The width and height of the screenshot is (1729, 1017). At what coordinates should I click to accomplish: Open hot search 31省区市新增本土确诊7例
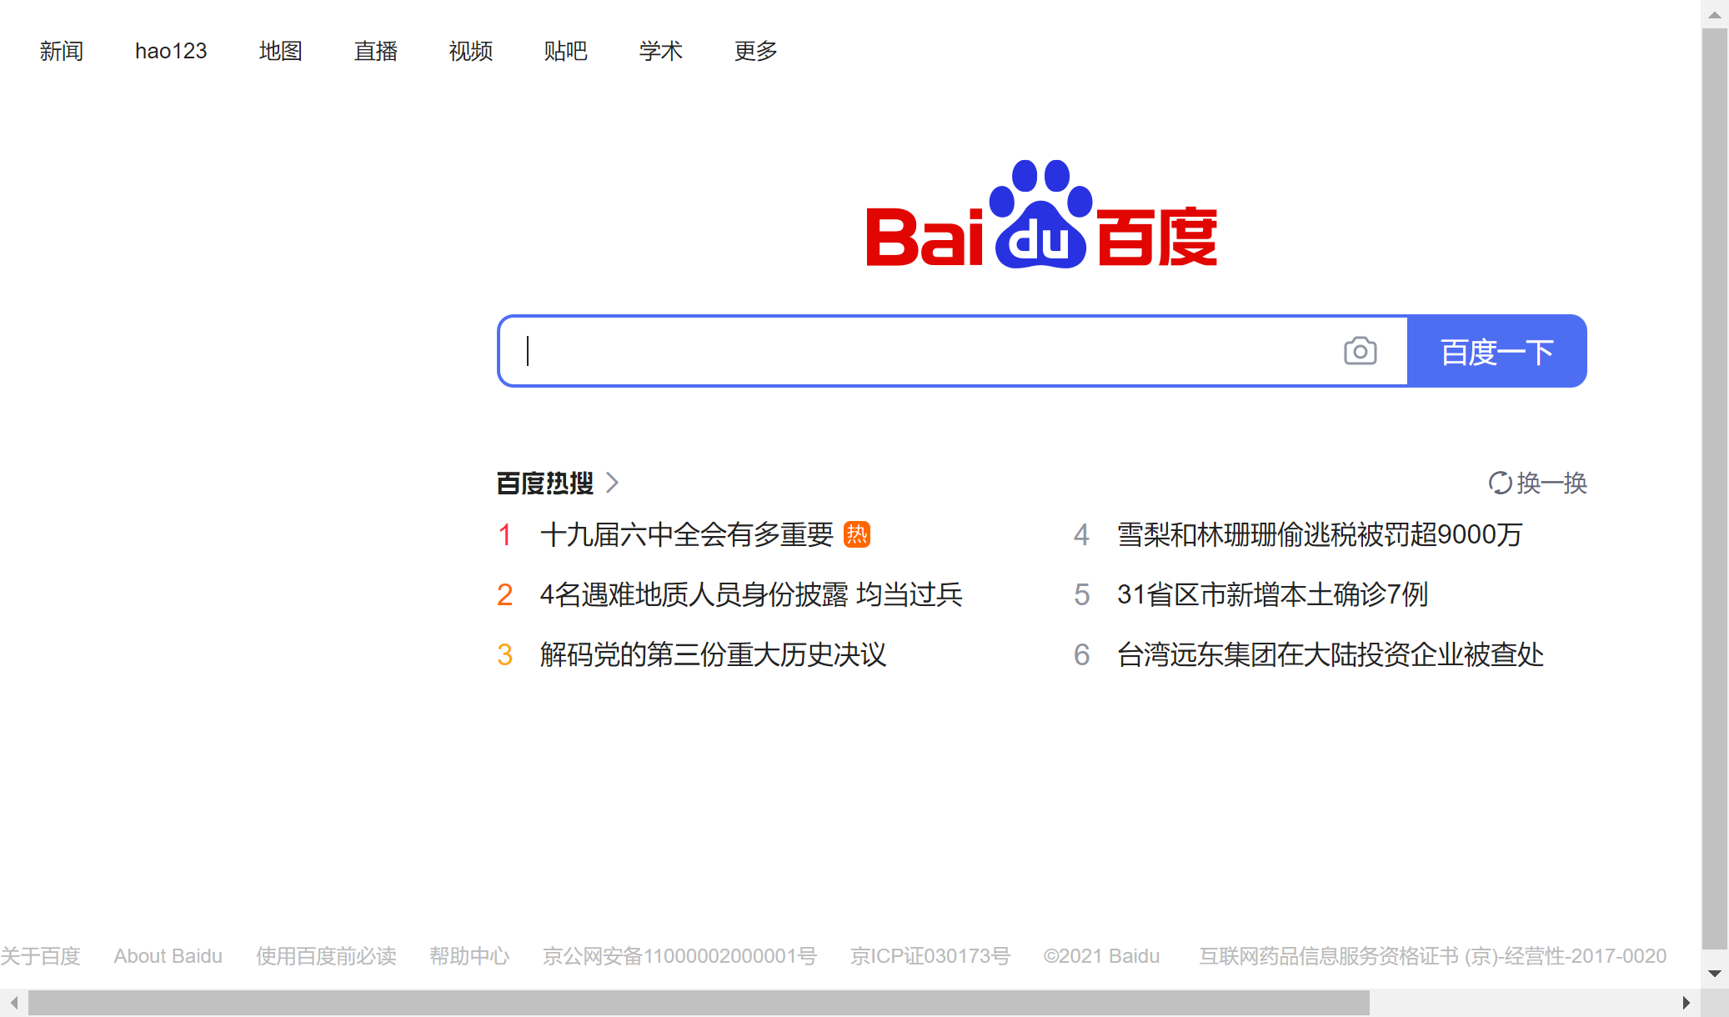[1272, 594]
